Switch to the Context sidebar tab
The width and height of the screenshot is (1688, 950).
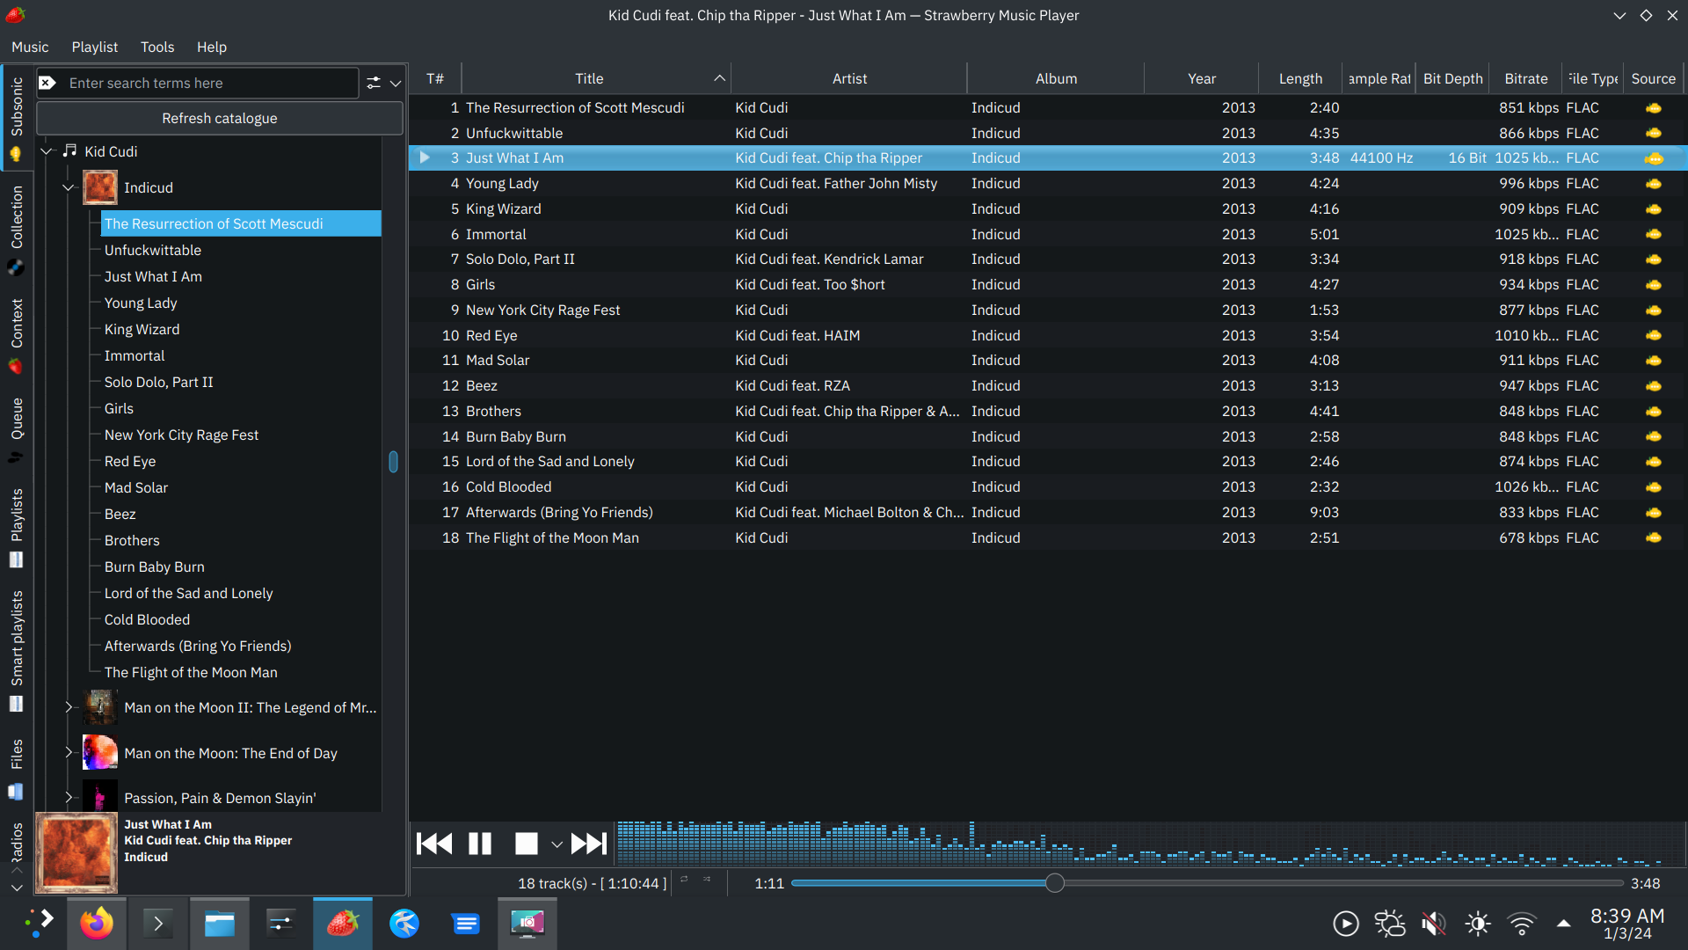(x=16, y=335)
